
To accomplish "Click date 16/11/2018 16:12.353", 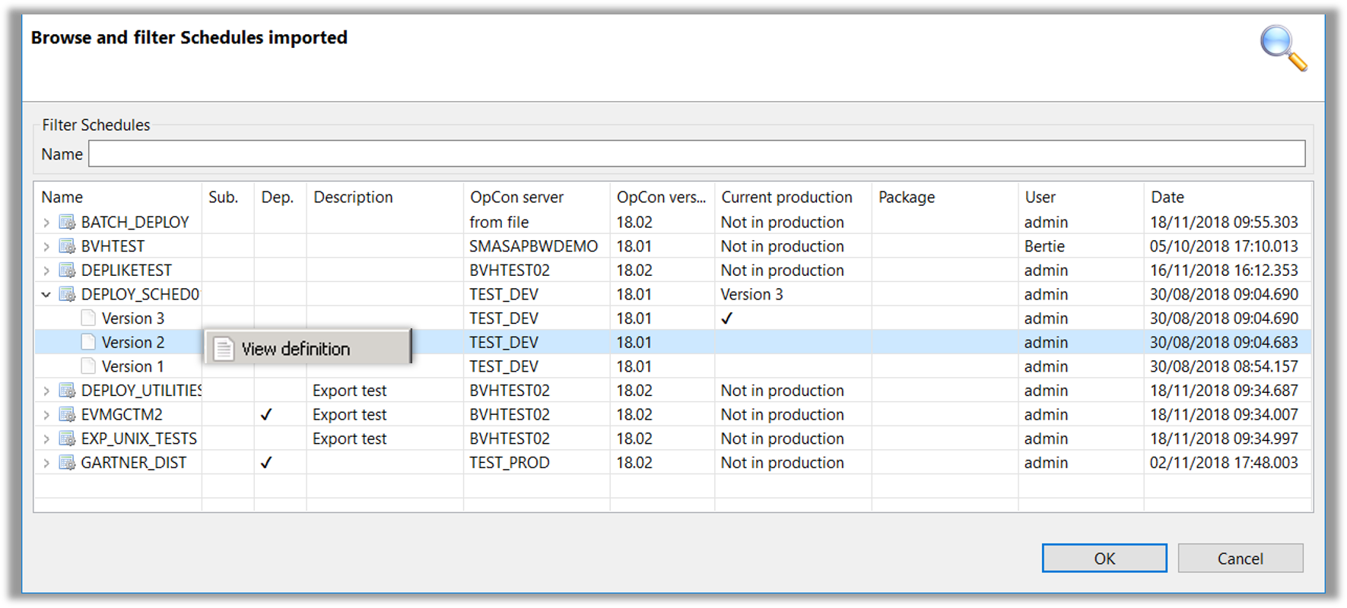I will point(1224,271).
